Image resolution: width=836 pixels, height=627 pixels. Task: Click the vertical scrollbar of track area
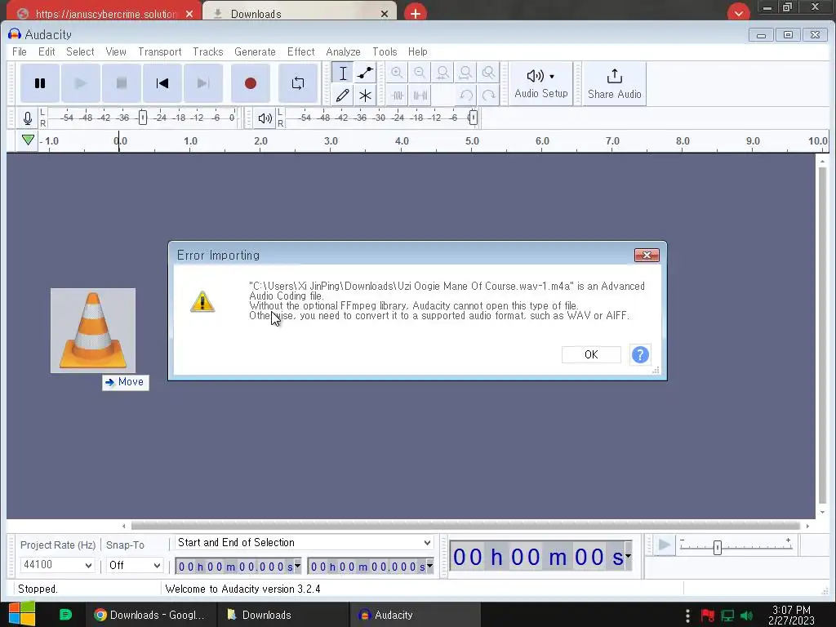point(822,334)
